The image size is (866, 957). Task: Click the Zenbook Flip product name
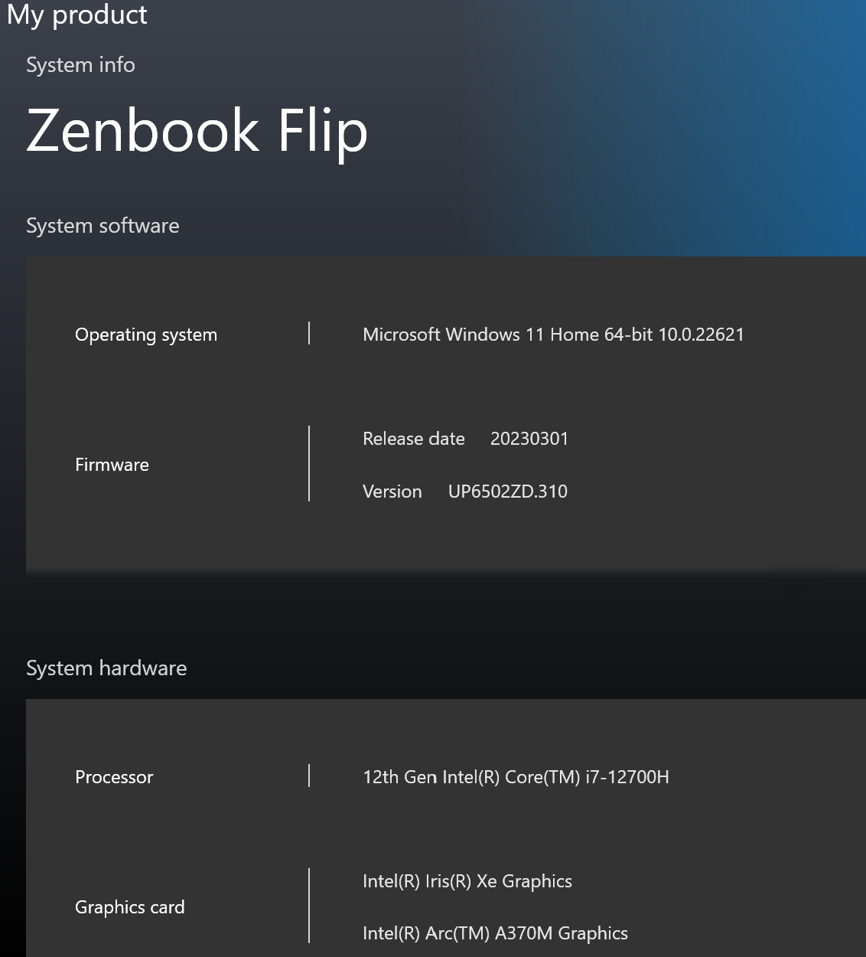click(197, 130)
